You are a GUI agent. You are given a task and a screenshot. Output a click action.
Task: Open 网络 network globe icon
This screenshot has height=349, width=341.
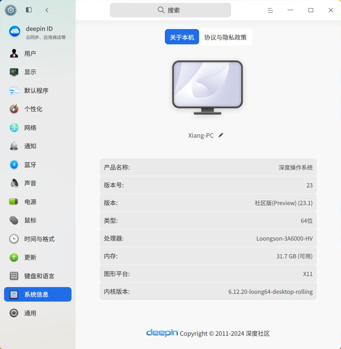(14, 127)
